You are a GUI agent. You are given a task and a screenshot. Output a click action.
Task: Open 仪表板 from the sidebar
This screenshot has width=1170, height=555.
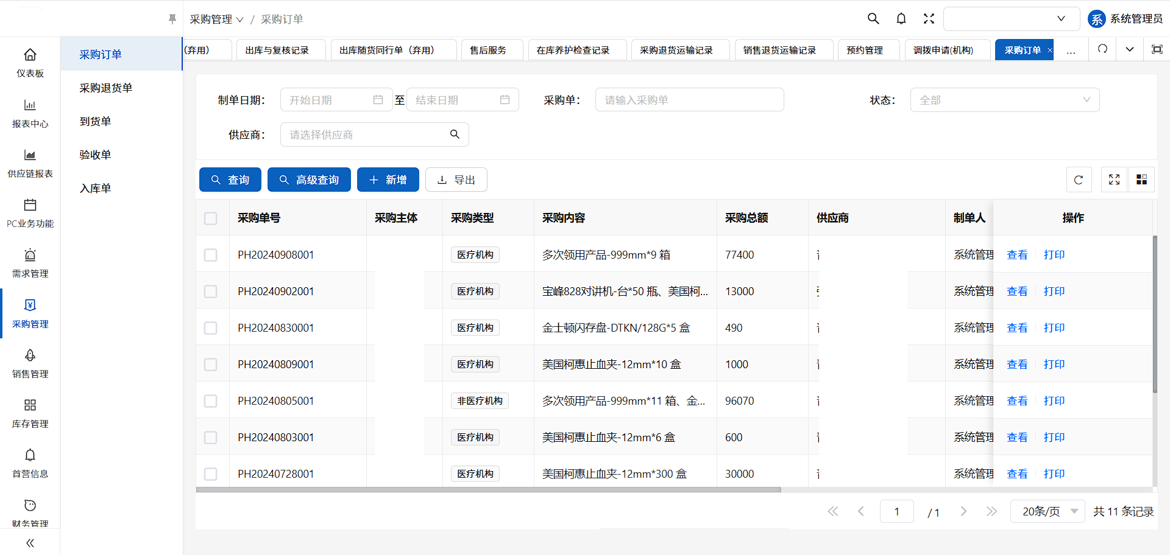30,62
